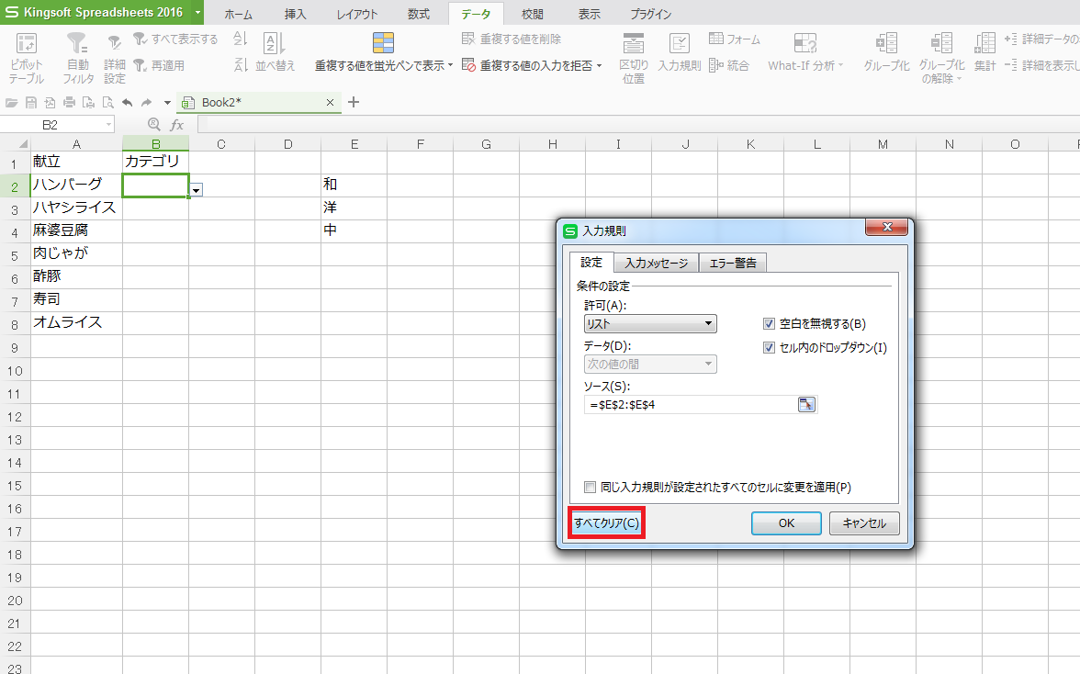Sort ascending with the A-Z icon
Viewport: 1080px width, 674px height.
(x=240, y=39)
